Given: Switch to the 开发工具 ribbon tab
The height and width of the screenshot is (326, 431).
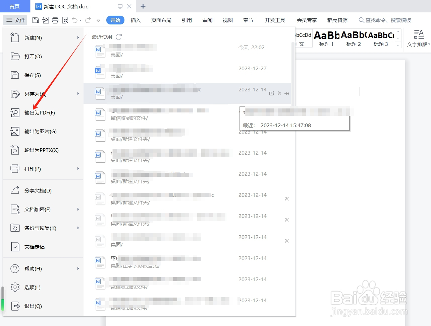Looking at the screenshot, I should pos(275,20).
